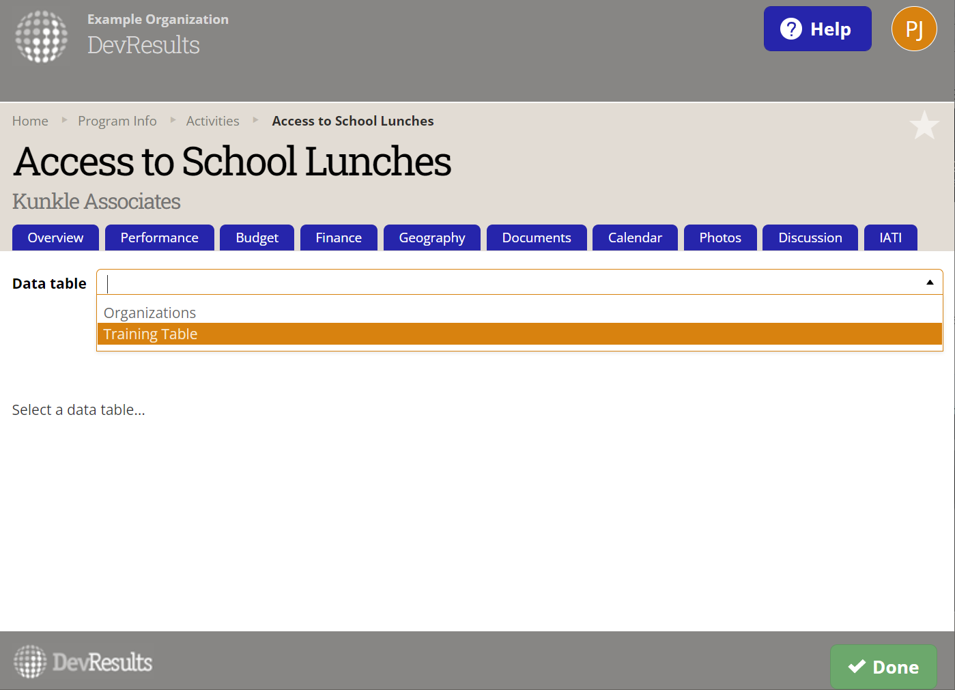This screenshot has height=690, width=955.
Task: Navigate to Program Info breadcrumb
Action: 117,121
